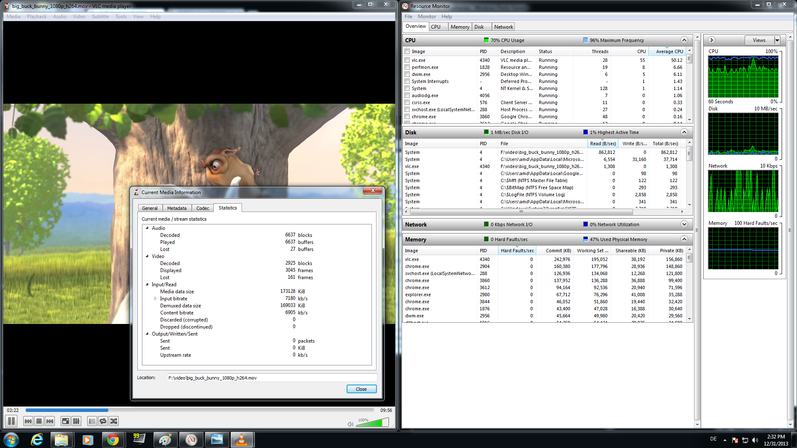
Task: Sort memory by Hard Faults/sec column
Action: tap(517, 251)
